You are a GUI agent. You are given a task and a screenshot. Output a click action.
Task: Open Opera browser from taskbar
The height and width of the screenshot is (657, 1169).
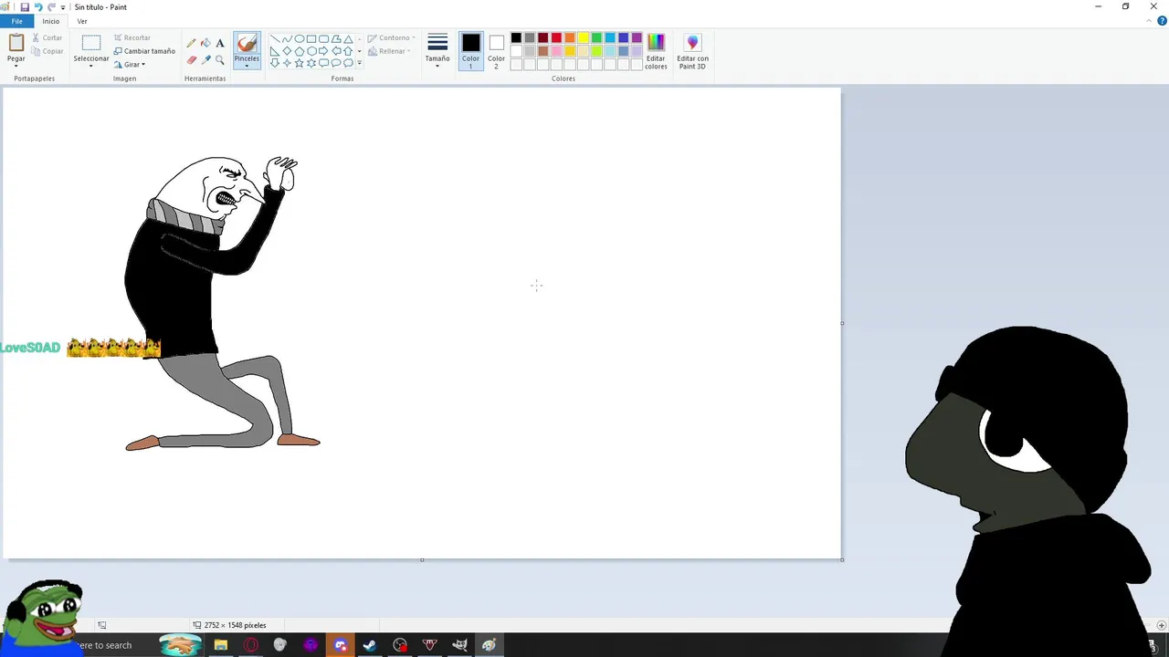tap(250, 645)
